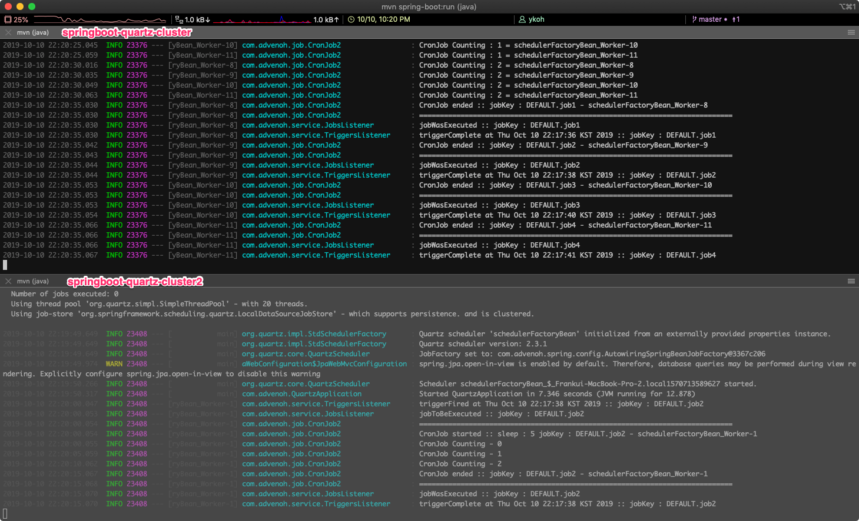The height and width of the screenshot is (521, 859).
Task: Click the network throughput icon
Action: [179, 19]
